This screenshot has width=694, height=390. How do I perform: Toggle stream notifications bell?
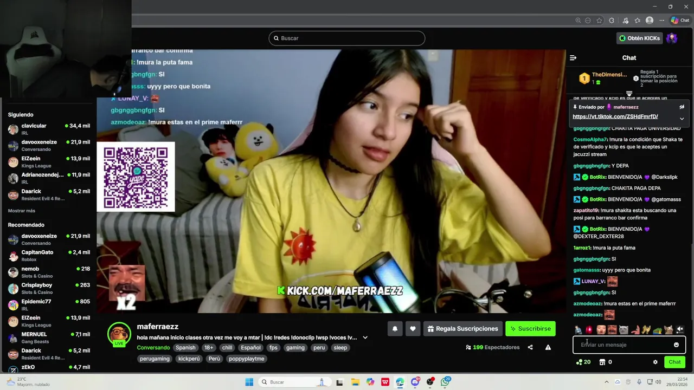[x=395, y=329]
